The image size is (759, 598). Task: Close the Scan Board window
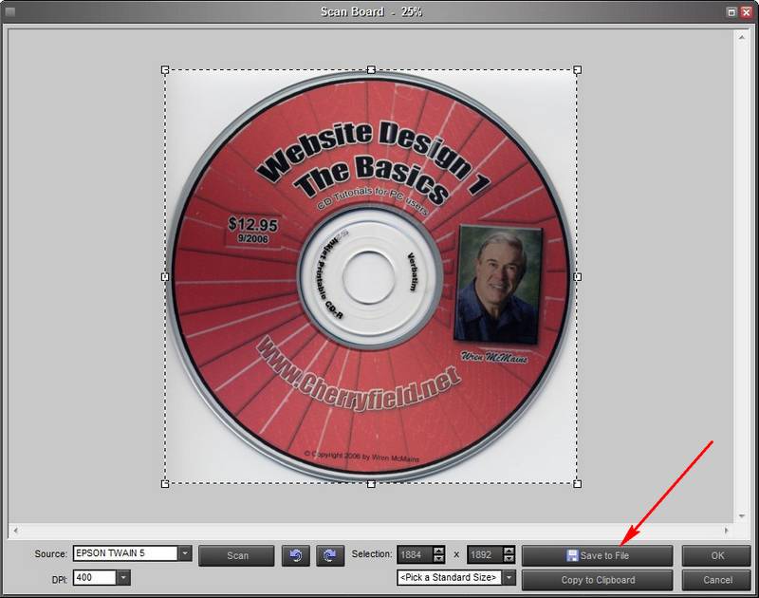click(x=746, y=11)
